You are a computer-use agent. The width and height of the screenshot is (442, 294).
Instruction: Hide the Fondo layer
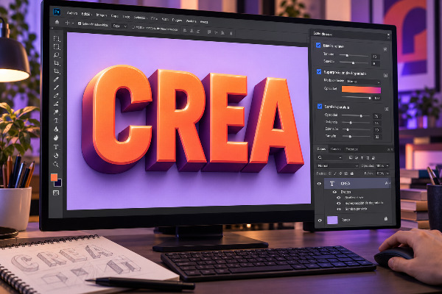(x=320, y=220)
